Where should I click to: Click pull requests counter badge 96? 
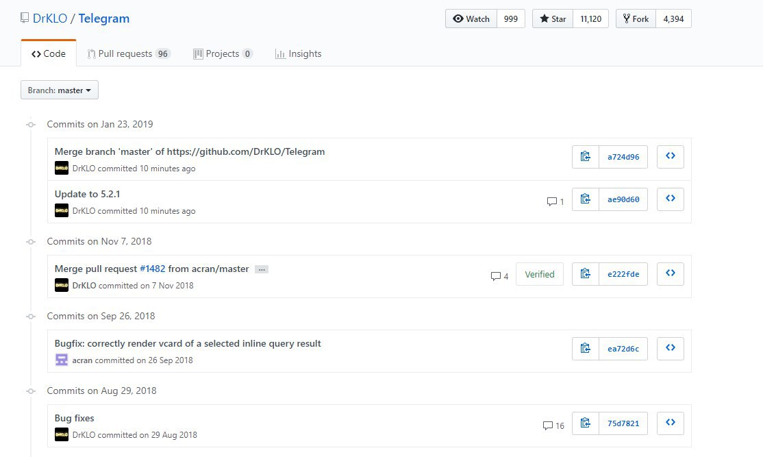(x=162, y=53)
